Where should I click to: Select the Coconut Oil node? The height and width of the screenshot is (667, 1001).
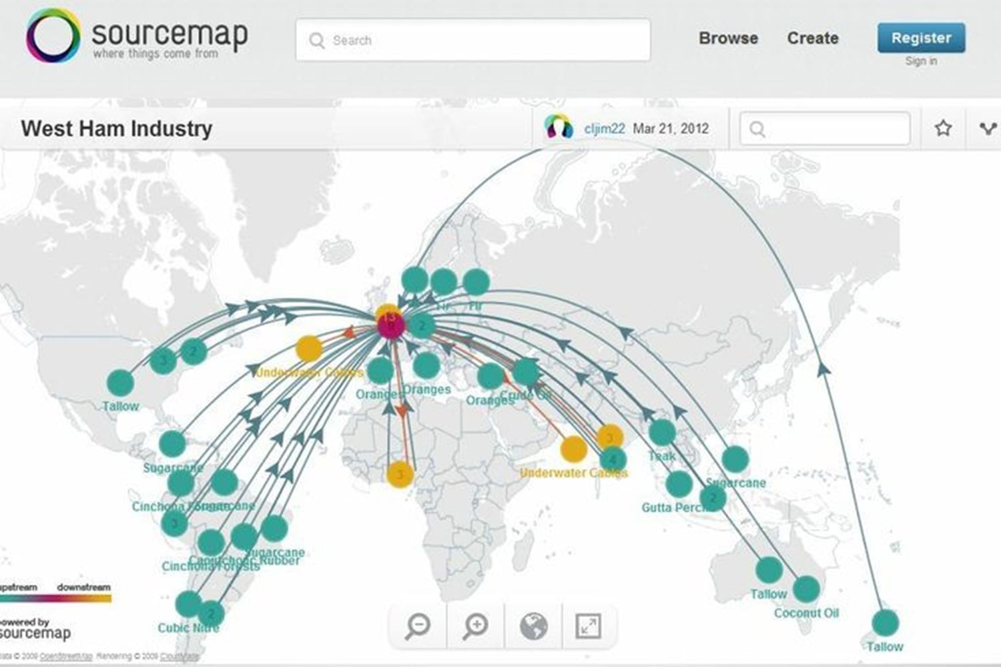[806, 588]
